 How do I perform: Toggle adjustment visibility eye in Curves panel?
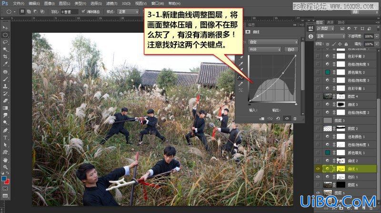coord(287,119)
